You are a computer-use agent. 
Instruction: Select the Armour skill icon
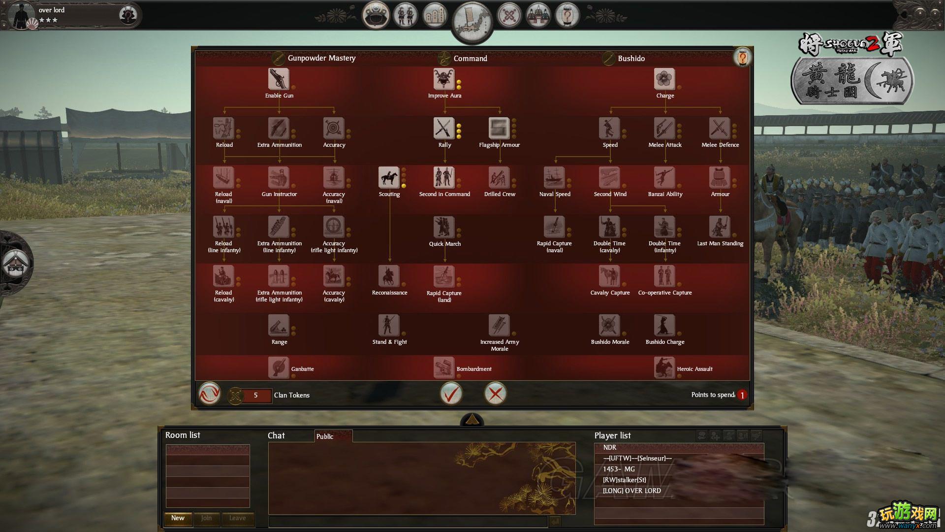[x=720, y=177]
